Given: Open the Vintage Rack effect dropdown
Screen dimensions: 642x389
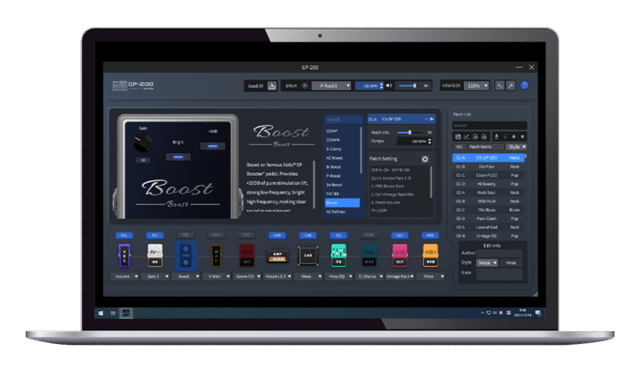Looking at the screenshot, I should tap(400, 276).
